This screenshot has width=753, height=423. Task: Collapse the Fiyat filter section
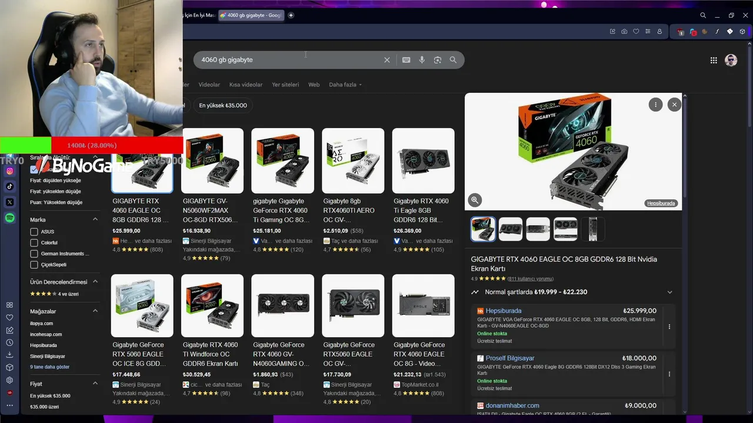click(95, 384)
